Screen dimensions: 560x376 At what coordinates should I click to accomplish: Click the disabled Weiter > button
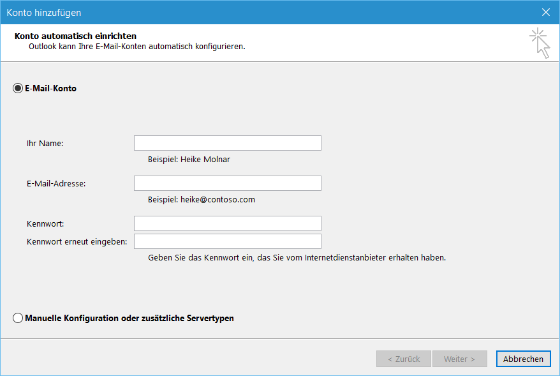pos(460,359)
